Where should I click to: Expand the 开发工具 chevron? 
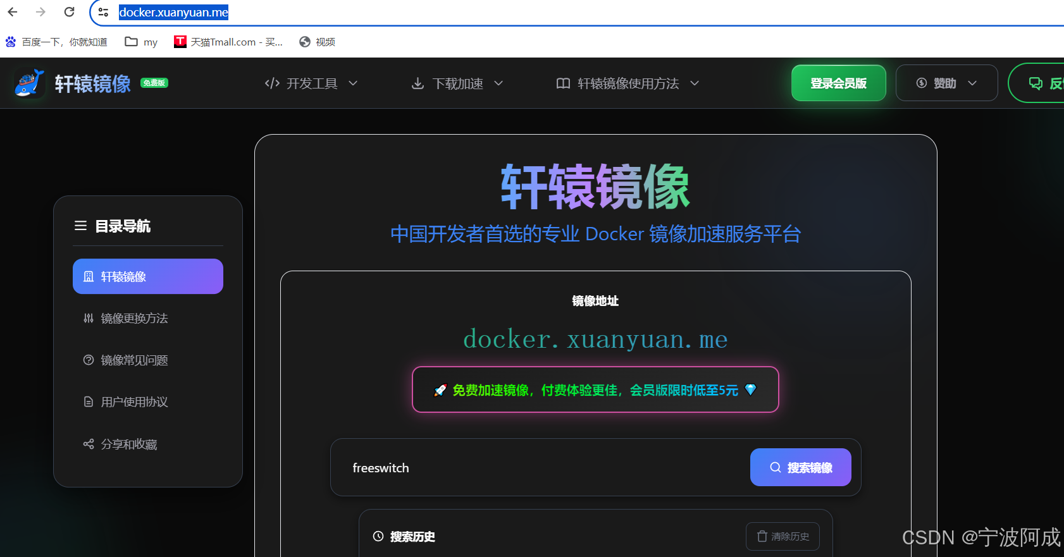coord(353,83)
